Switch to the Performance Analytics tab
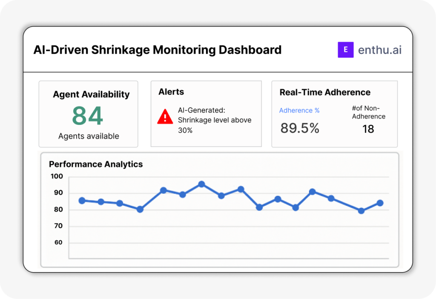The width and height of the screenshot is (436, 299). (96, 164)
